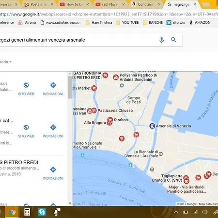
Task: Select the unlabeled cart pin near Arsenale canal
Action: (136, 135)
